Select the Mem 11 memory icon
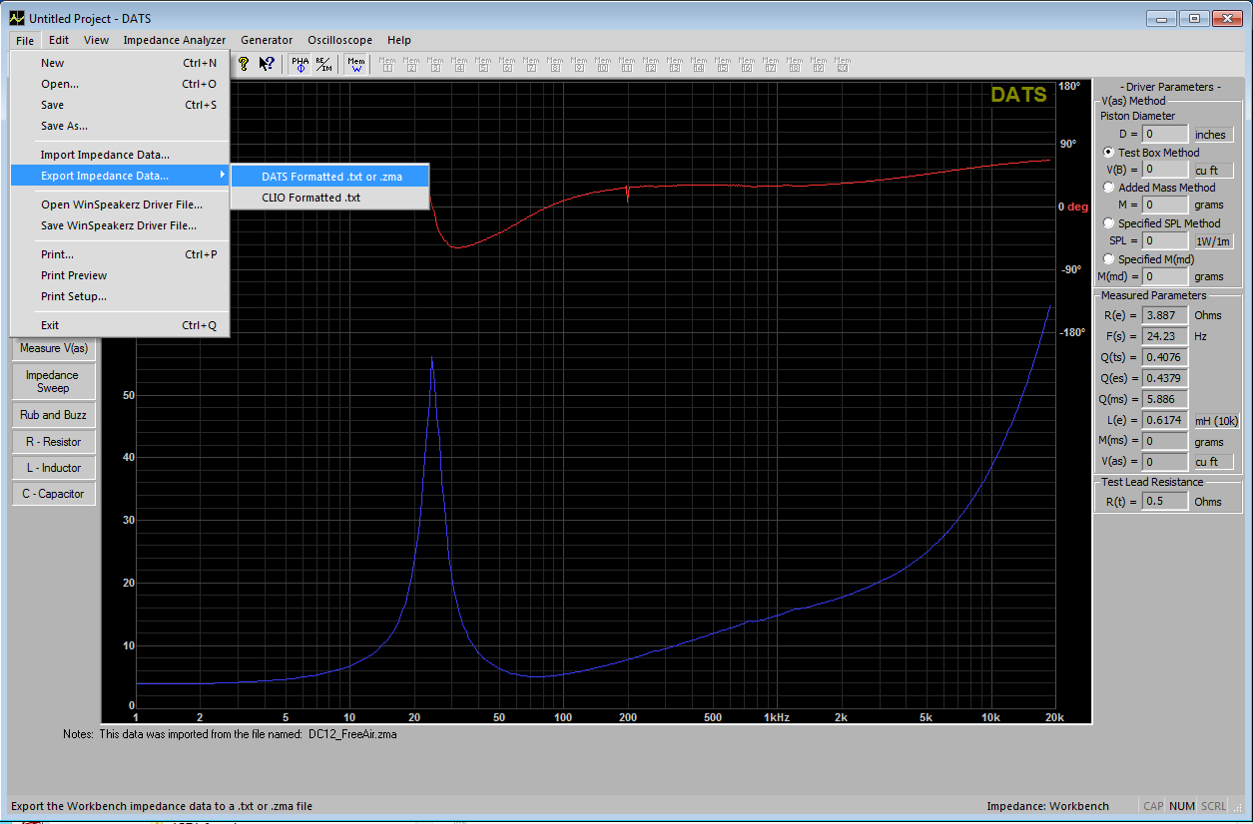1253x824 pixels. click(627, 64)
